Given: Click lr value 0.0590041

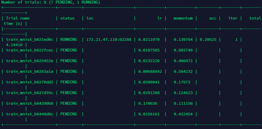Looking at the screenshot, I should (x=149, y=82).
